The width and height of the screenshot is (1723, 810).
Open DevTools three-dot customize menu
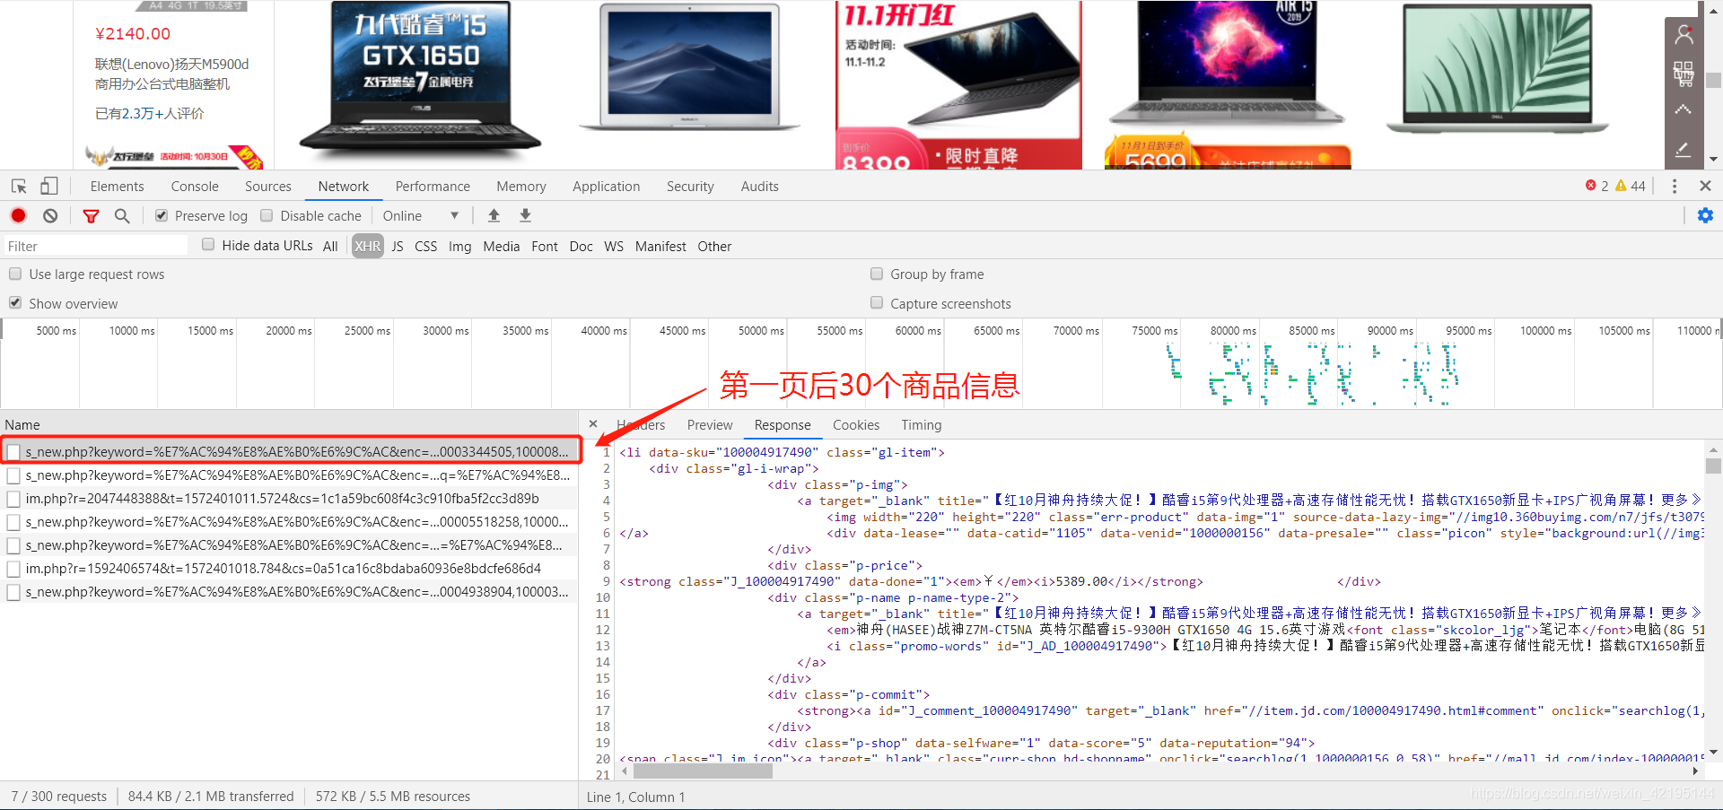click(x=1675, y=186)
